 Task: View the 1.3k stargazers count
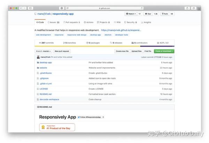pyautogui.click(x=156, y=14)
